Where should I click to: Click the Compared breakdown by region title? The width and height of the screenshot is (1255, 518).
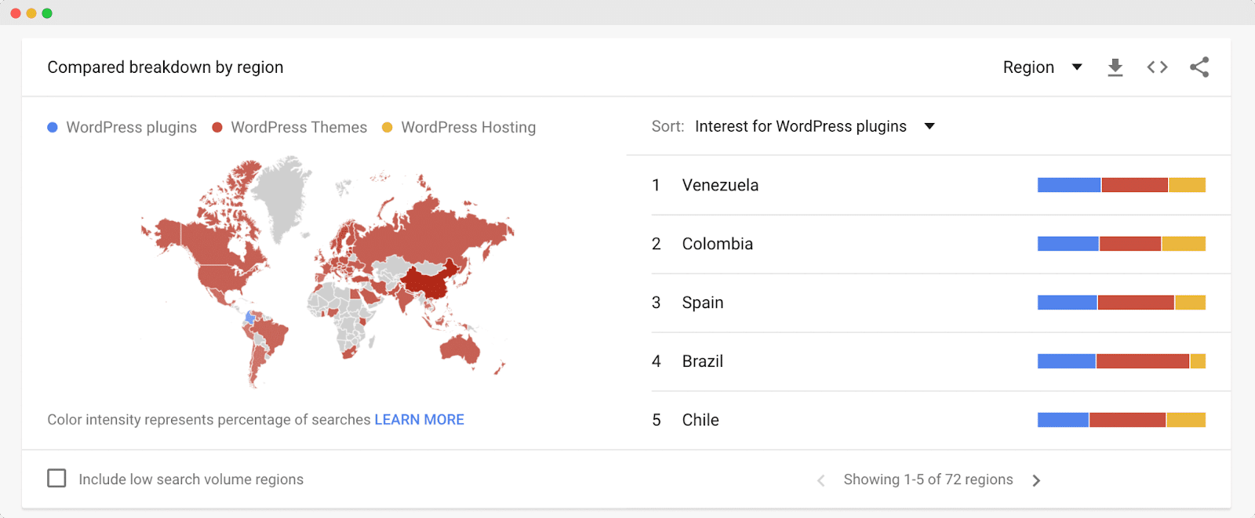[165, 67]
